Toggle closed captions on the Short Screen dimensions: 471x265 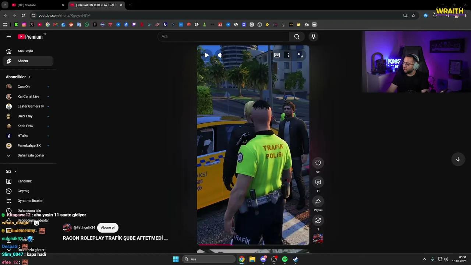pos(277,55)
